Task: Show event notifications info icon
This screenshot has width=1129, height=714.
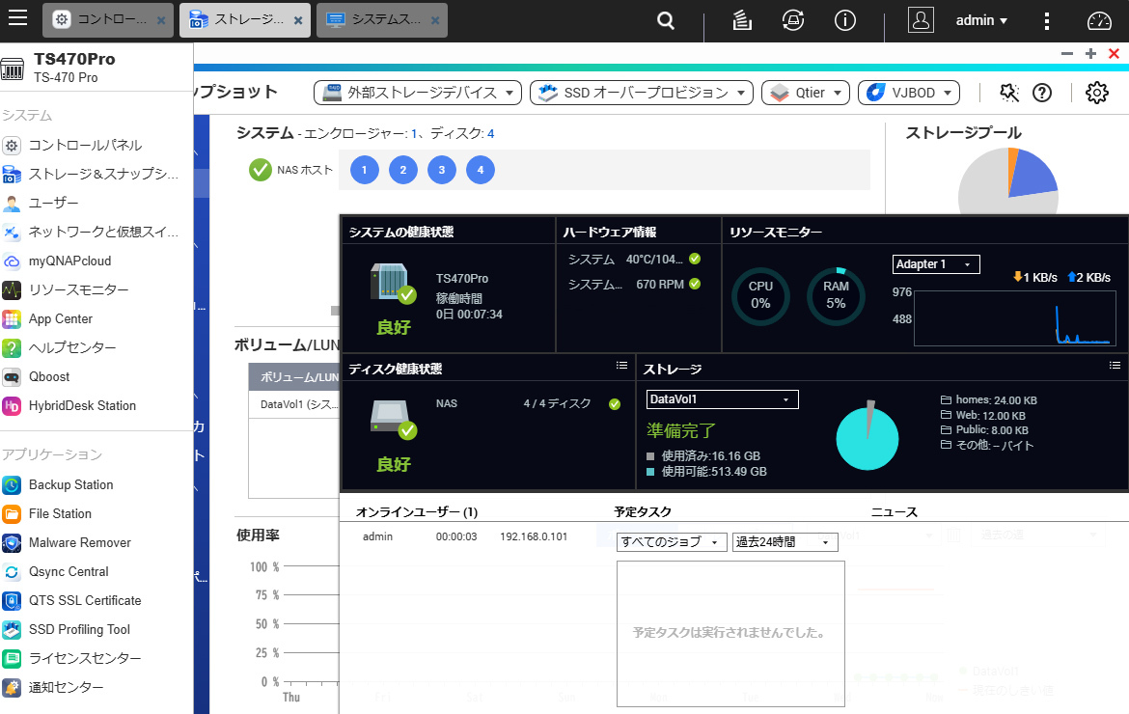Action: [x=844, y=21]
